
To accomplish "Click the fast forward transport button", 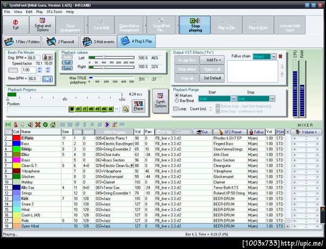I will [x=91, y=109].
